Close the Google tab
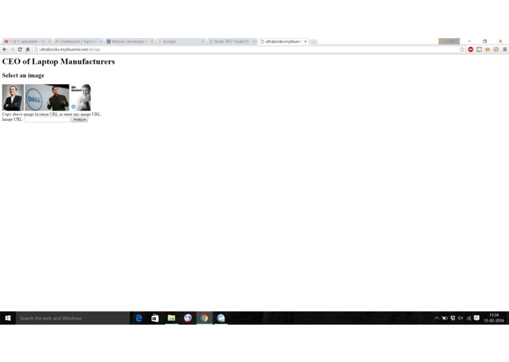Screen dimensions: 509x362 pyautogui.click(x=203, y=42)
